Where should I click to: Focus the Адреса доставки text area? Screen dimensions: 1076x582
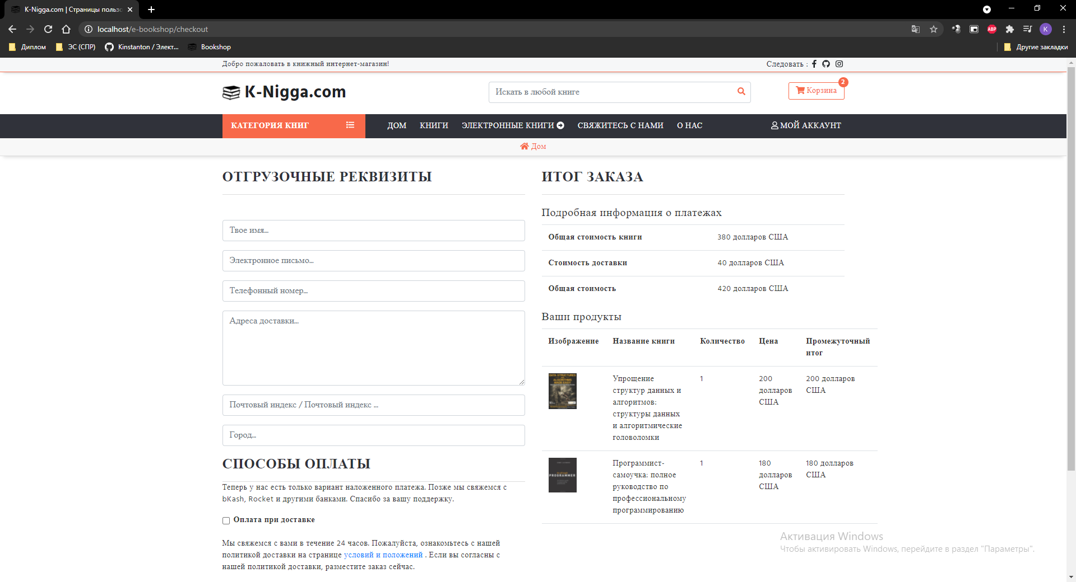pos(374,348)
